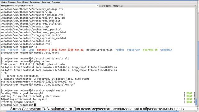This screenshot has width=199, height=112.
Task: Click the 'themes/v2/status.jsp' line
Action: [25, 26]
